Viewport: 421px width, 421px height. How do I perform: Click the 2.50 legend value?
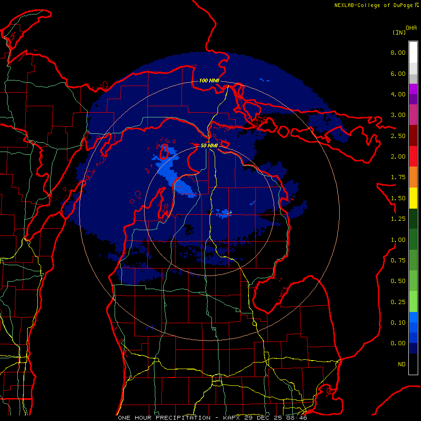pyautogui.click(x=398, y=136)
